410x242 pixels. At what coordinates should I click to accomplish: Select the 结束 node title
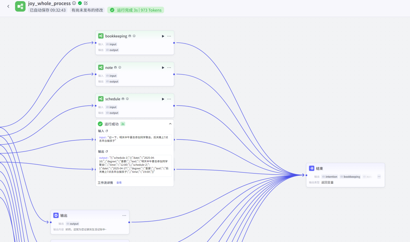coord(319,169)
